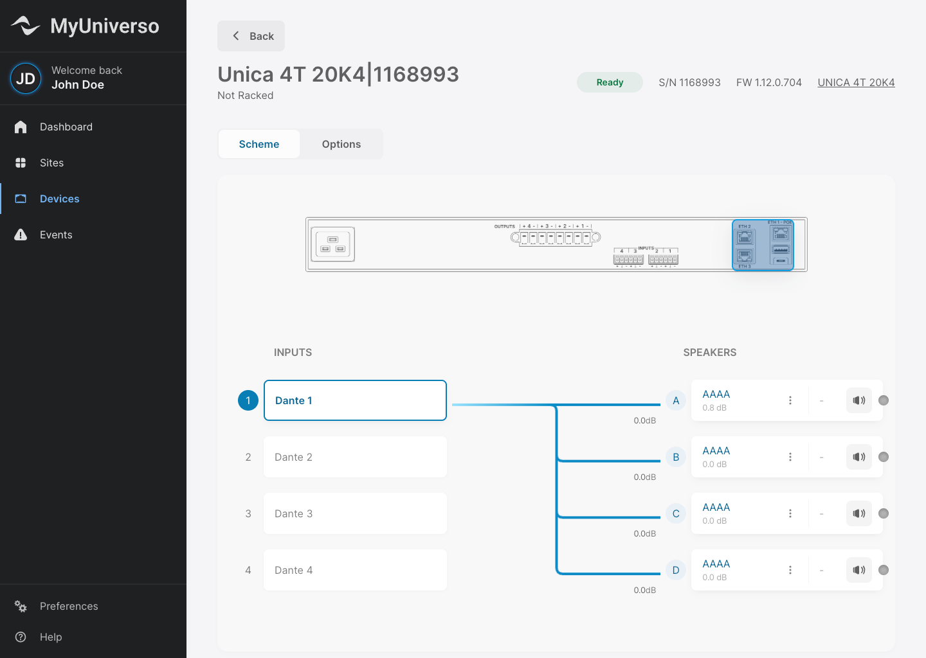Click the Ready status badge
Viewport: 926px width, 658px height.
610,82
